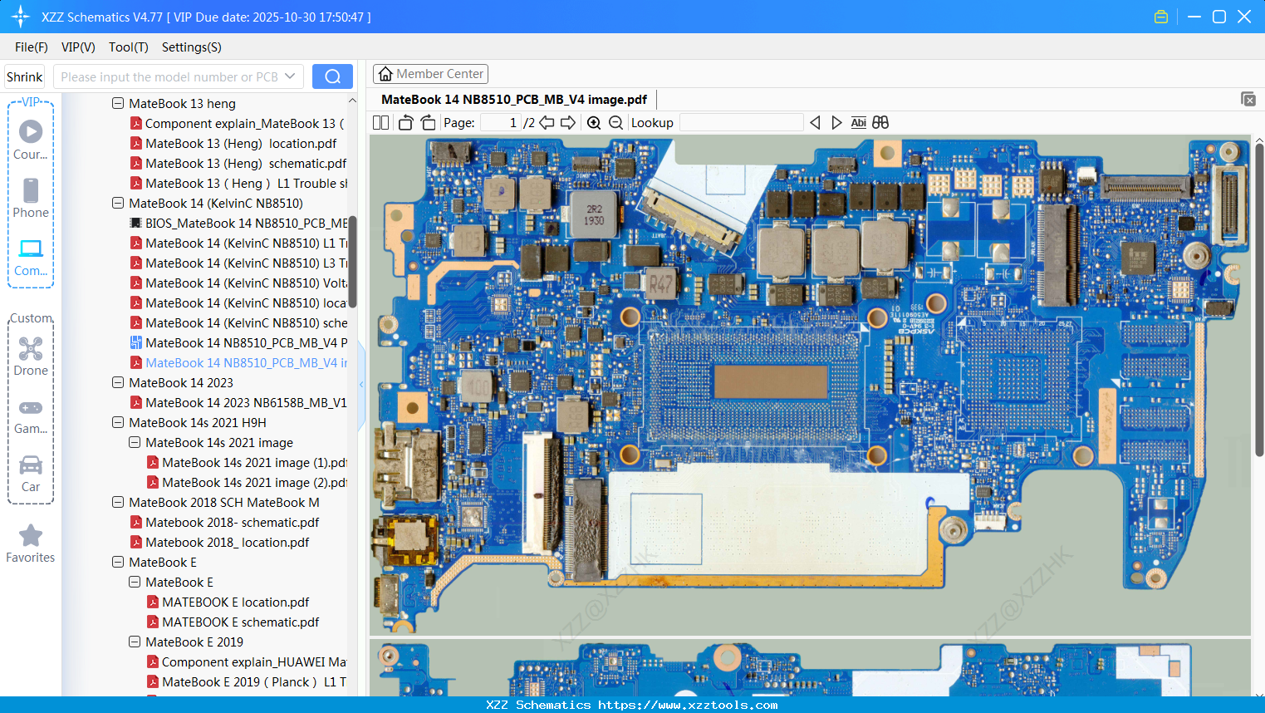Screen dimensions: 1265x713
Task: Open the Courses section in the VIP sidebar
Action: pos(31,140)
